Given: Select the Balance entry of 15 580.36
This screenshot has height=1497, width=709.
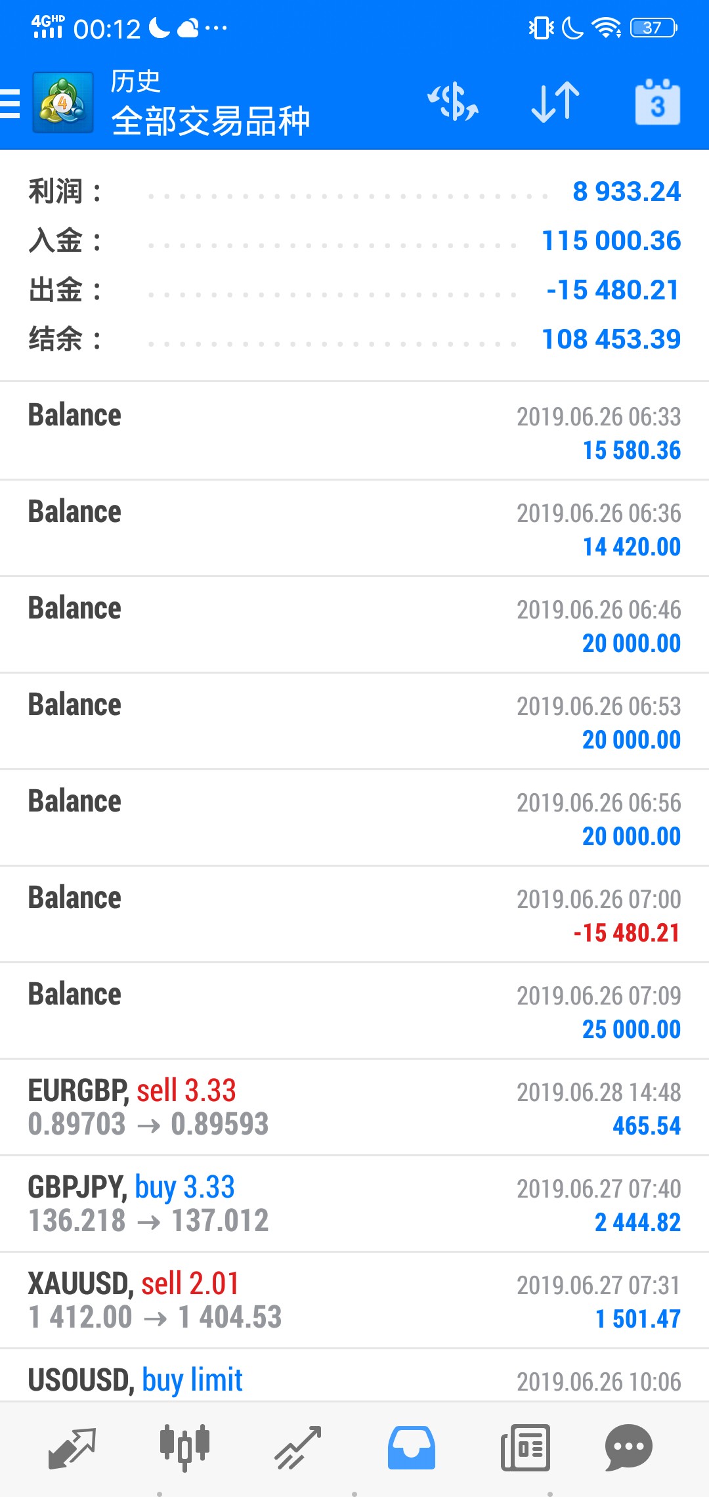Looking at the screenshot, I should click(354, 431).
